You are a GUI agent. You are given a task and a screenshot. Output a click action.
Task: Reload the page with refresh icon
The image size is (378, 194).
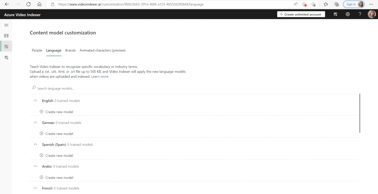pyautogui.click(x=28, y=4)
